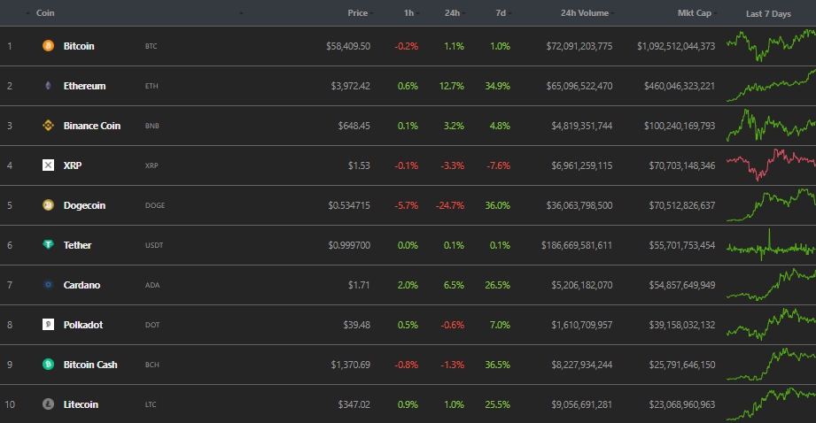The width and height of the screenshot is (816, 423).
Task: Click the Dogecoin logo icon
Action: (x=48, y=205)
